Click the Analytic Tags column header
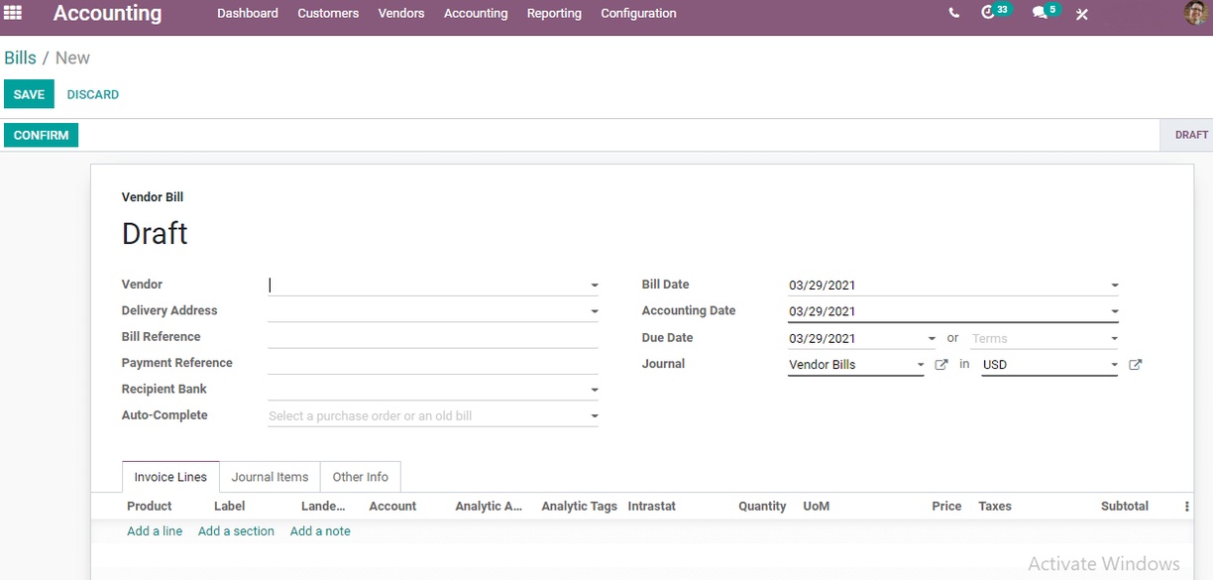This screenshot has width=1213, height=580. click(579, 506)
